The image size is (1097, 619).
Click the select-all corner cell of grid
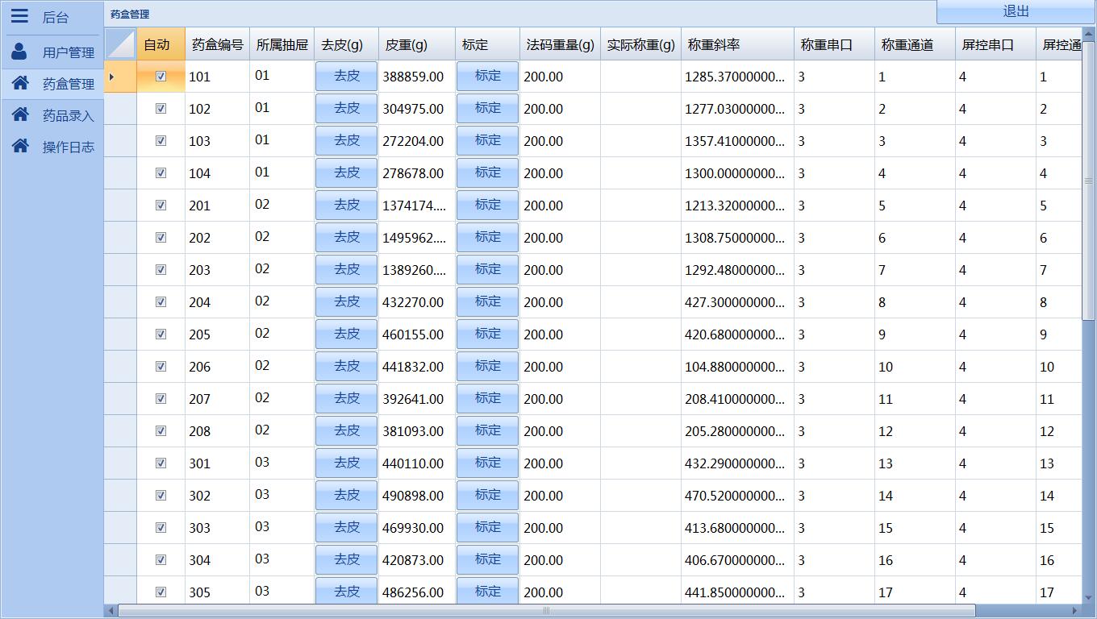pos(120,44)
